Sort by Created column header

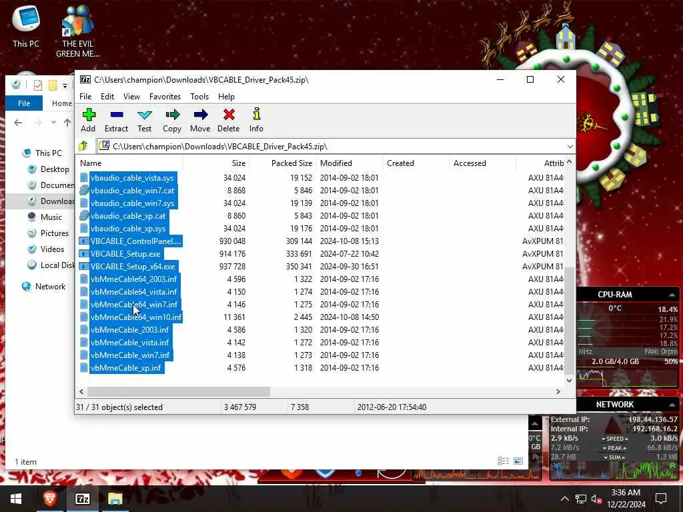point(416,163)
